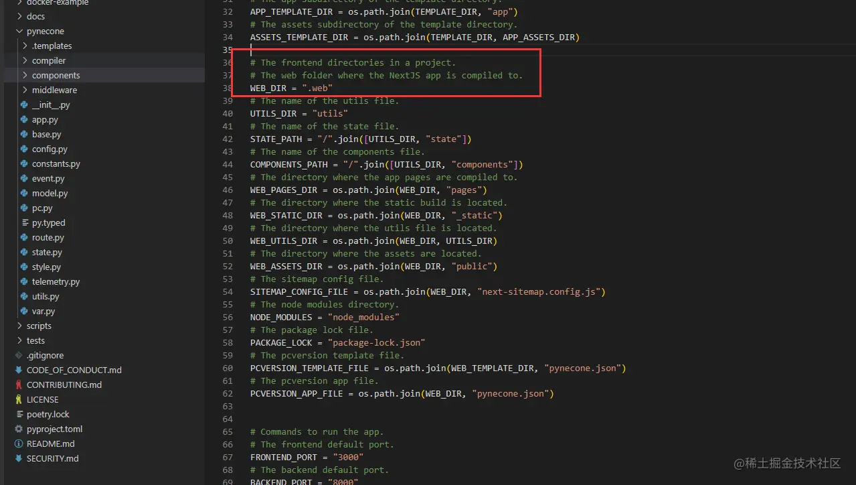Click the Python icon beside __init__.py
856x485 pixels.
pyautogui.click(x=24, y=105)
